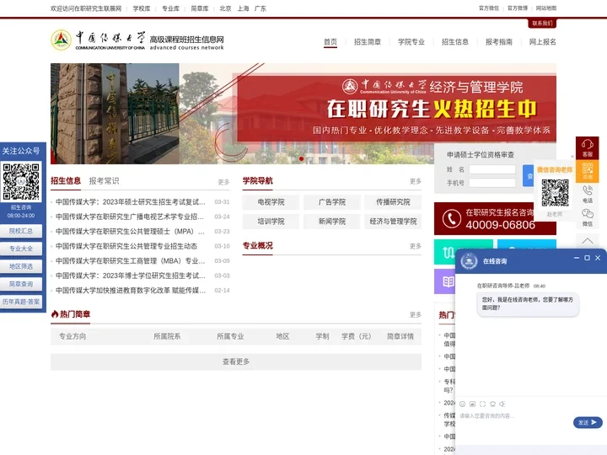
Task: Open the 网站地图 top bar link
Action: [x=545, y=8]
